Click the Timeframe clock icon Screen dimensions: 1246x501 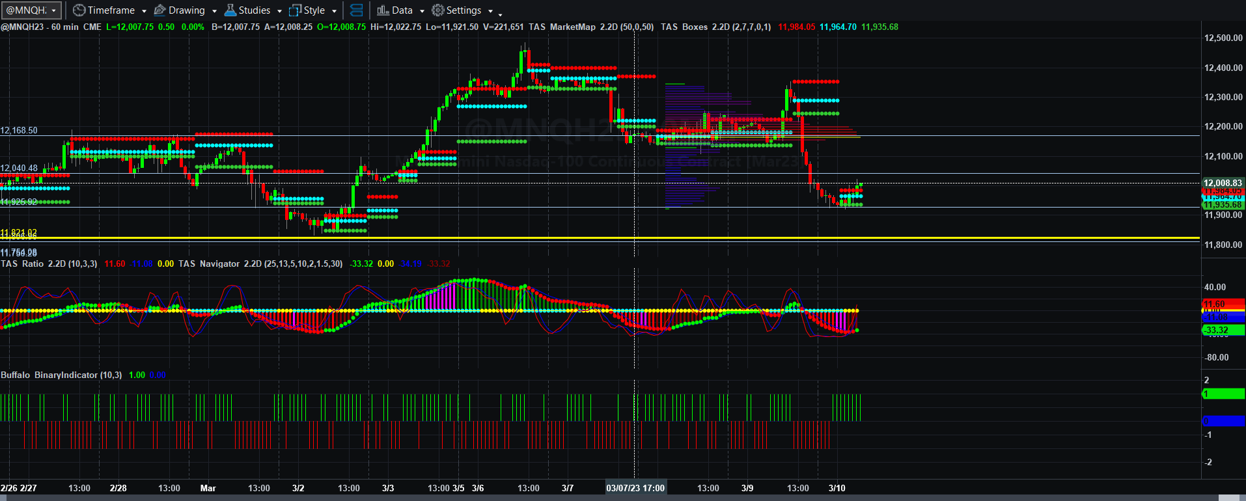[x=79, y=10]
